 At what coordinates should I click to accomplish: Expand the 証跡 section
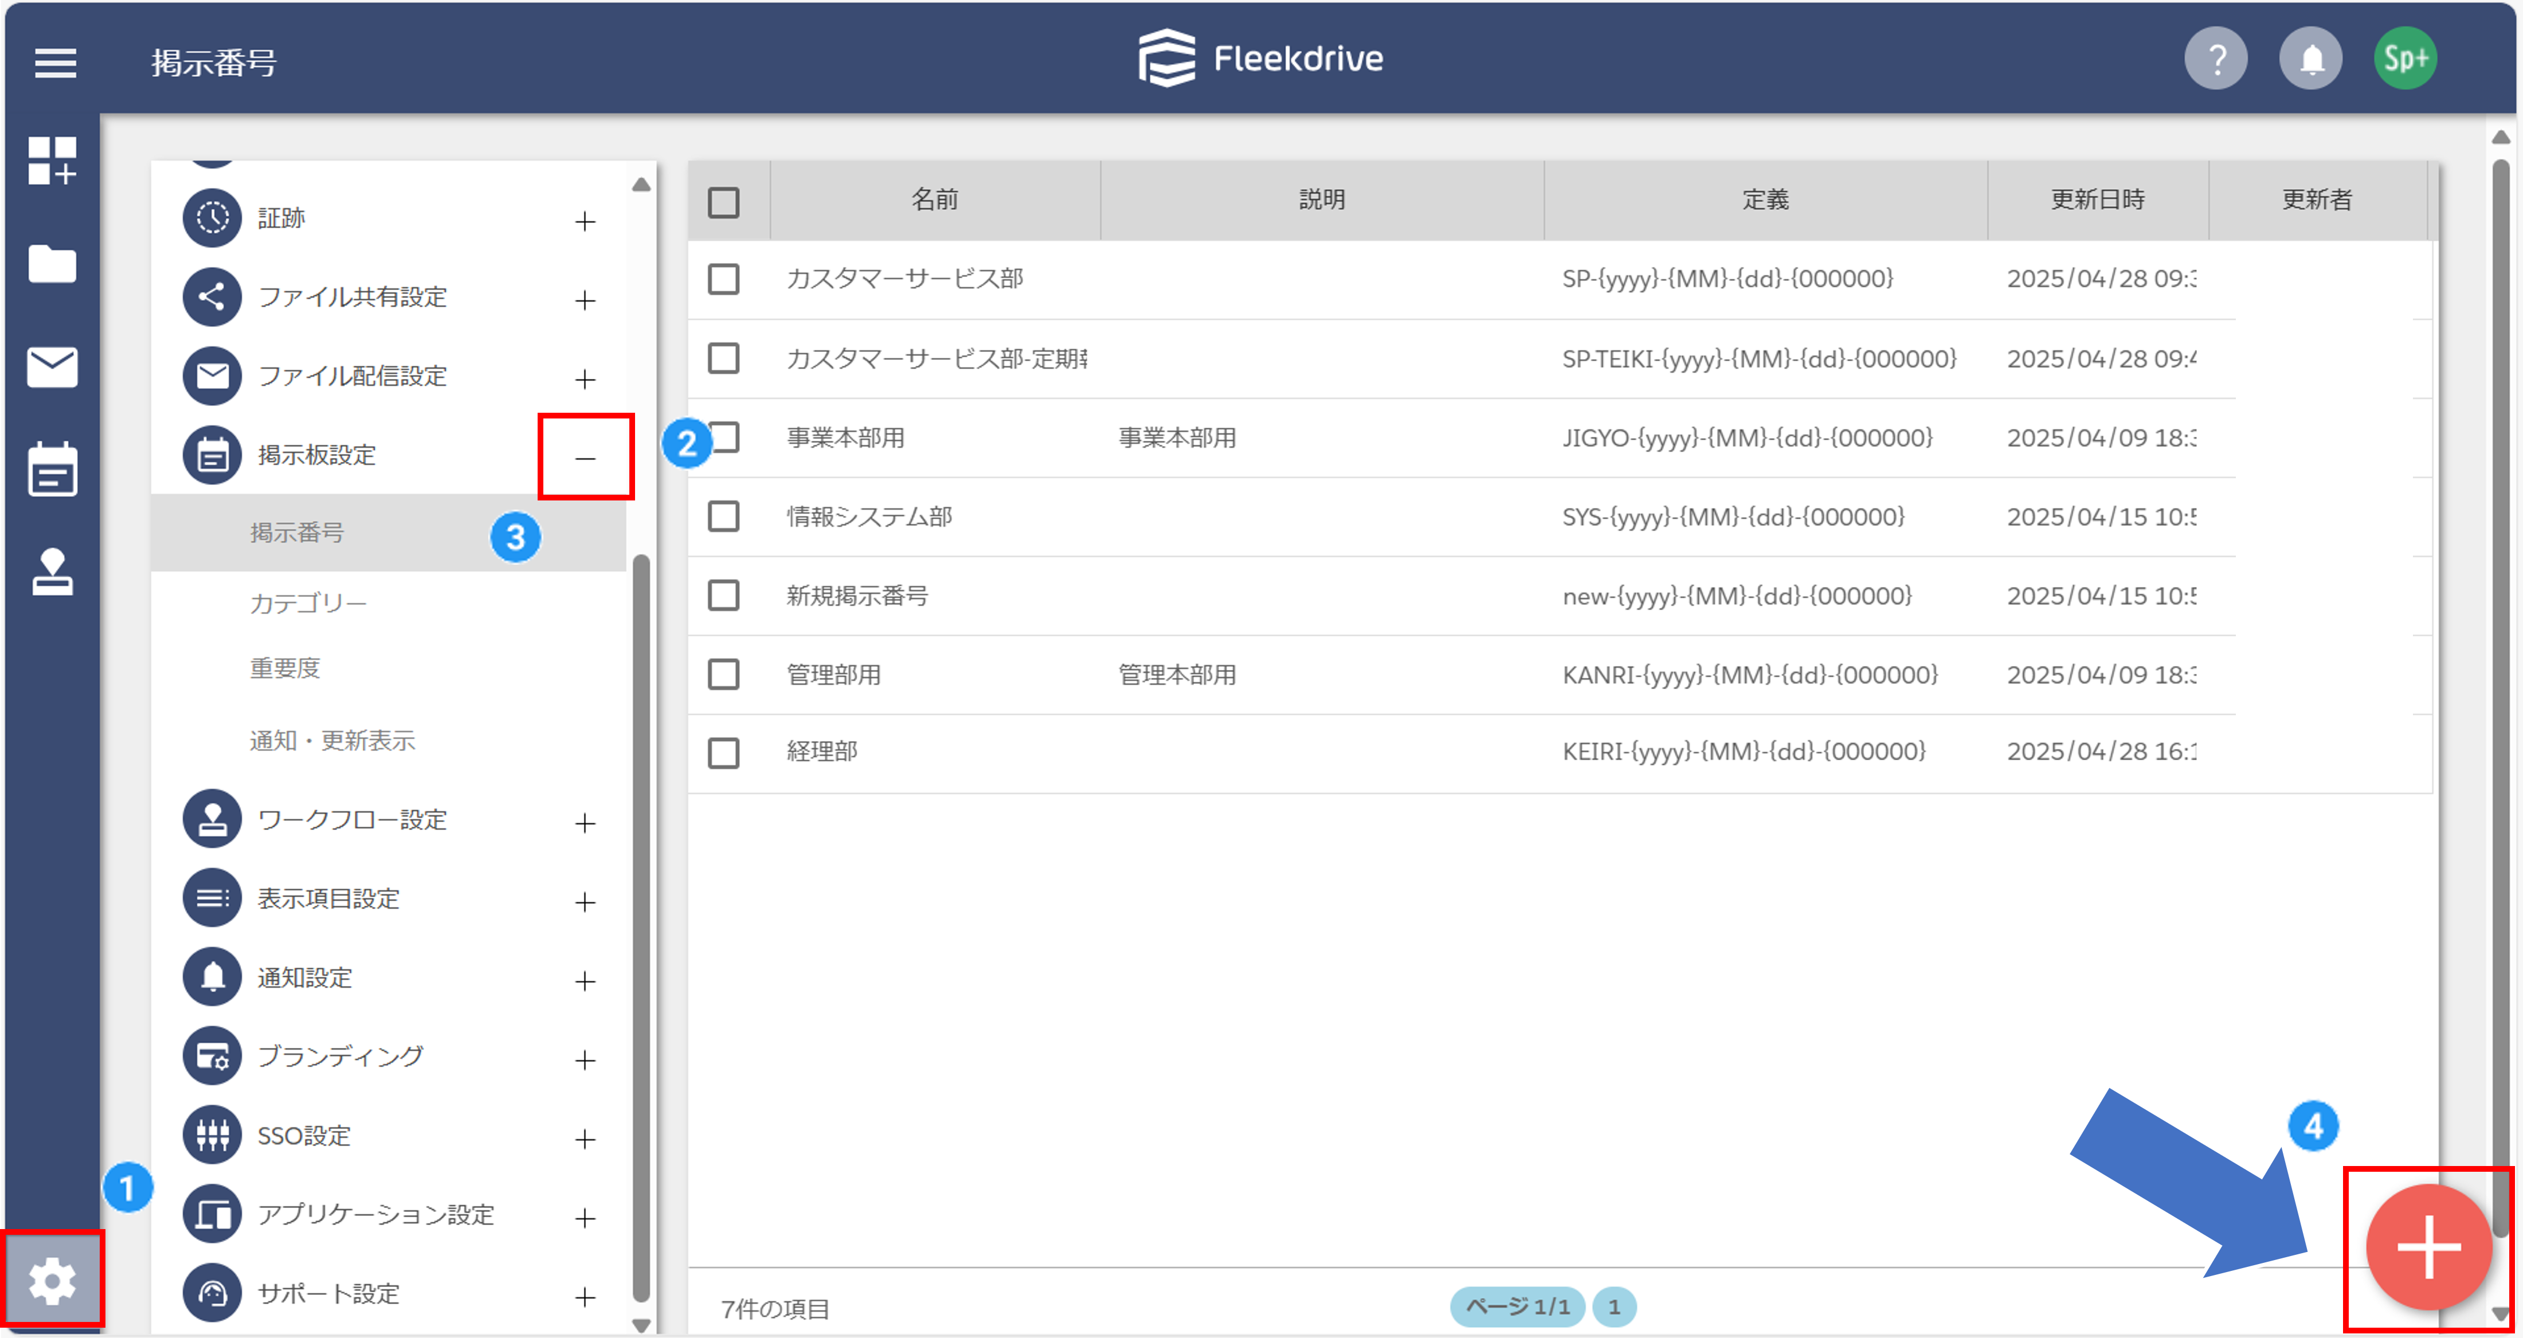point(585,221)
